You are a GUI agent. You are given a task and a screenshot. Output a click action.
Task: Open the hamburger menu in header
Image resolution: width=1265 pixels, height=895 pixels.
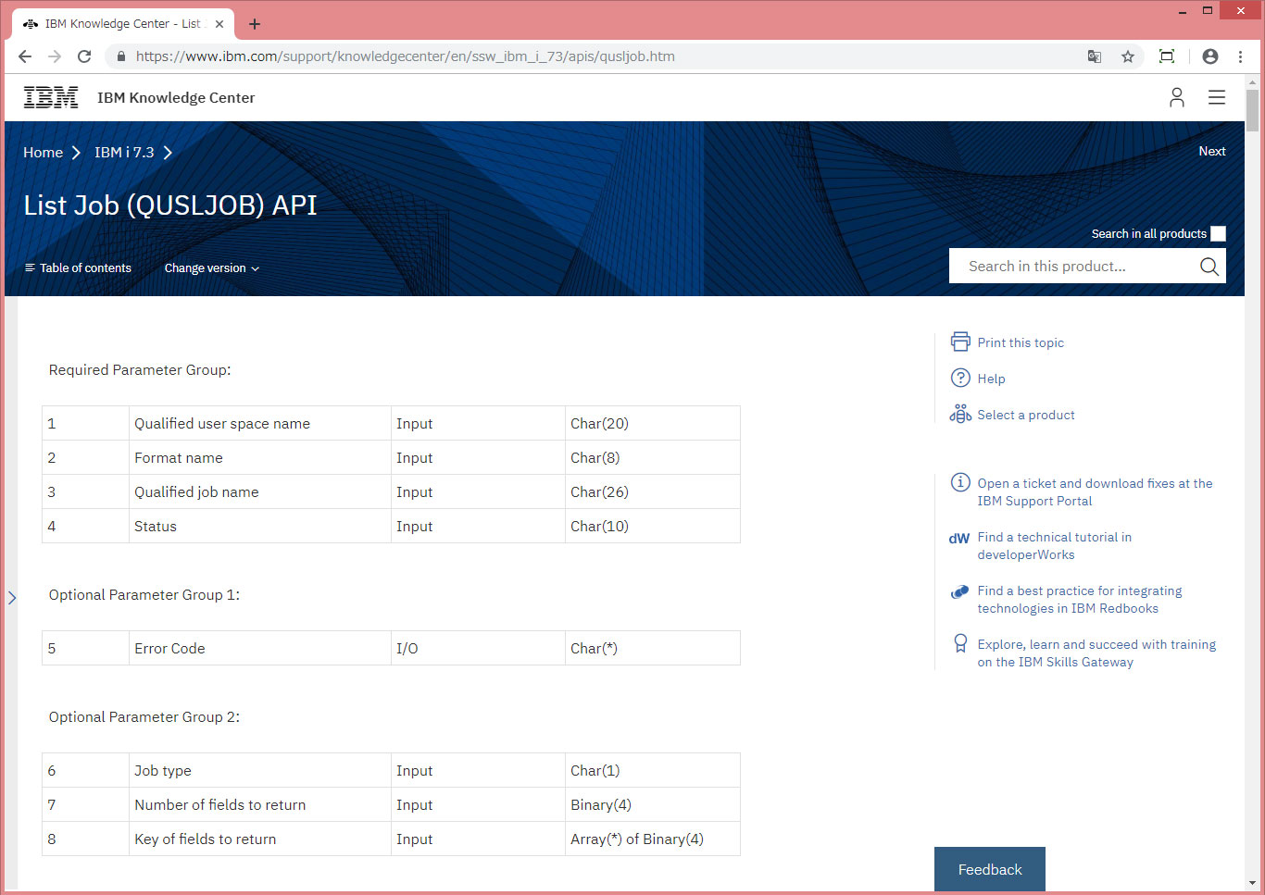tap(1217, 98)
